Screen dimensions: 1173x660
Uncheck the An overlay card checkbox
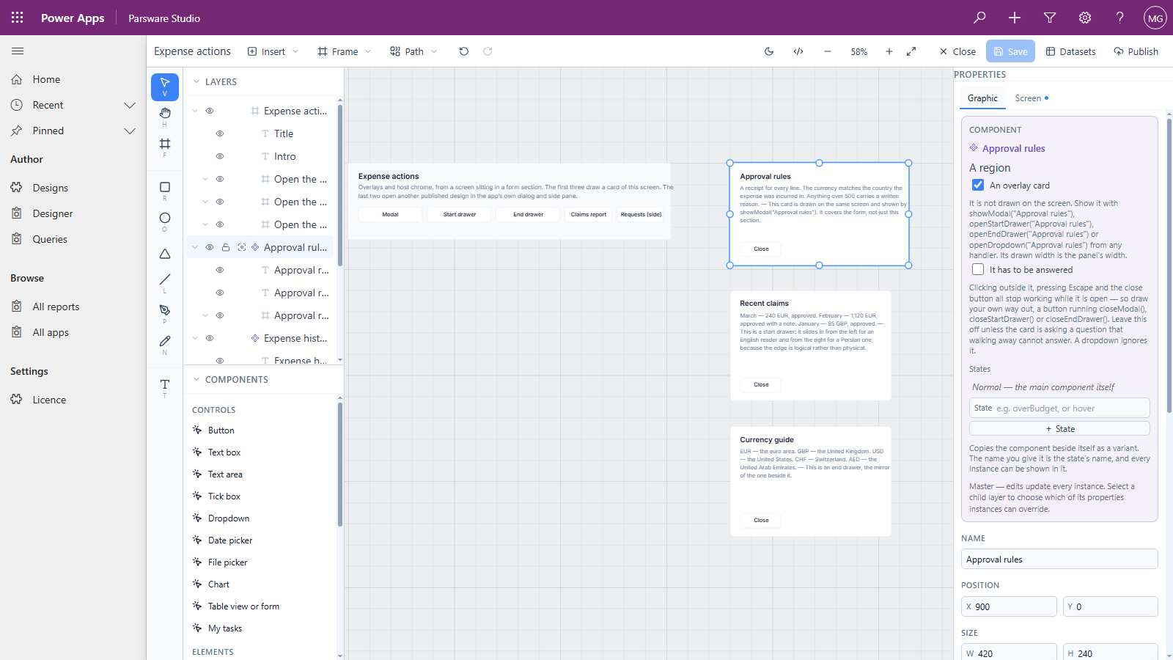pyautogui.click(x=978, y=185)
